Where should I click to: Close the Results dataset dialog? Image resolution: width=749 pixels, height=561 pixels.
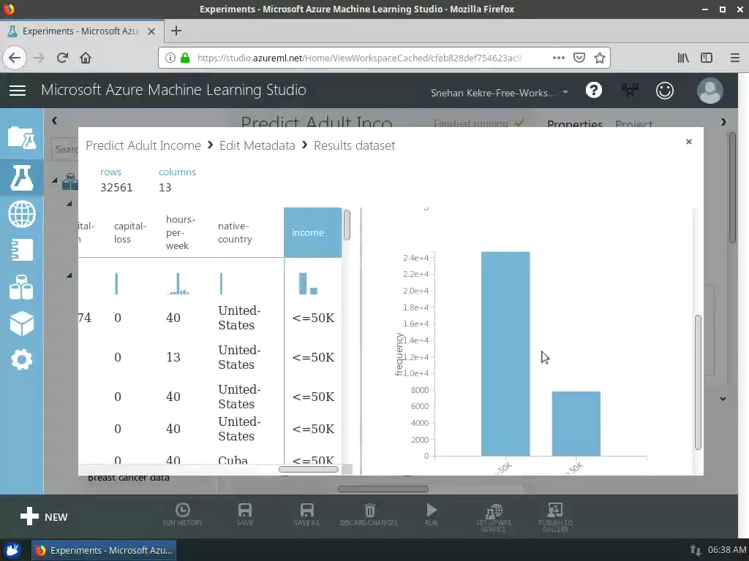point(689,142)
